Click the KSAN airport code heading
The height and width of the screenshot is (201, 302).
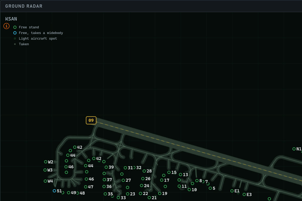click(11, 19)
